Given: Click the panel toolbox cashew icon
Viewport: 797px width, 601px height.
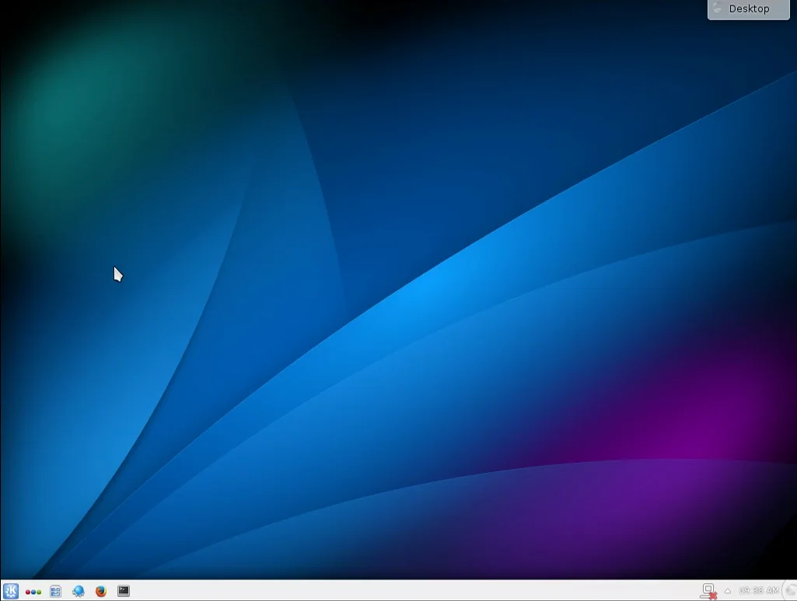Looking at the screenshot, I should [x=791, y=591].
